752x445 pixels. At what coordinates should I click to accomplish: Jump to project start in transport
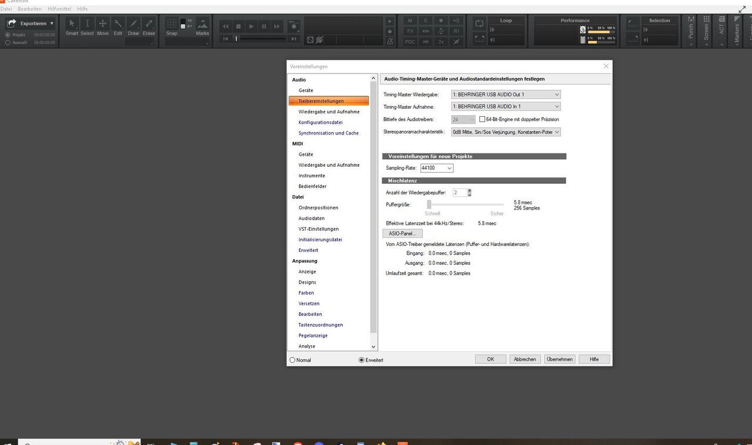click(226, 39)
